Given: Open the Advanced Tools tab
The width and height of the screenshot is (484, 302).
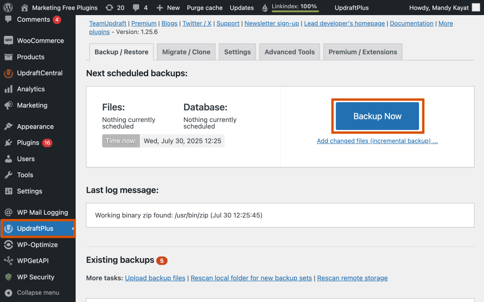Looking at the screenshot, I should coord(289,52).
